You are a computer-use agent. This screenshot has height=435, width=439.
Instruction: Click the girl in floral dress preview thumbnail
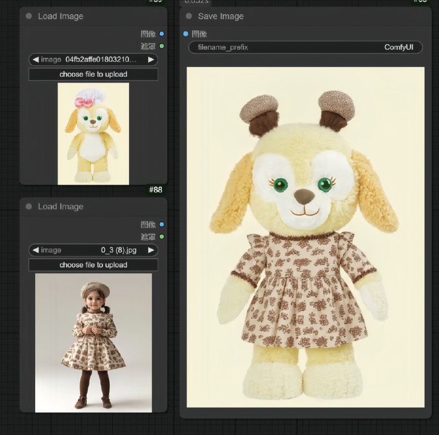[x=93, y=343]
